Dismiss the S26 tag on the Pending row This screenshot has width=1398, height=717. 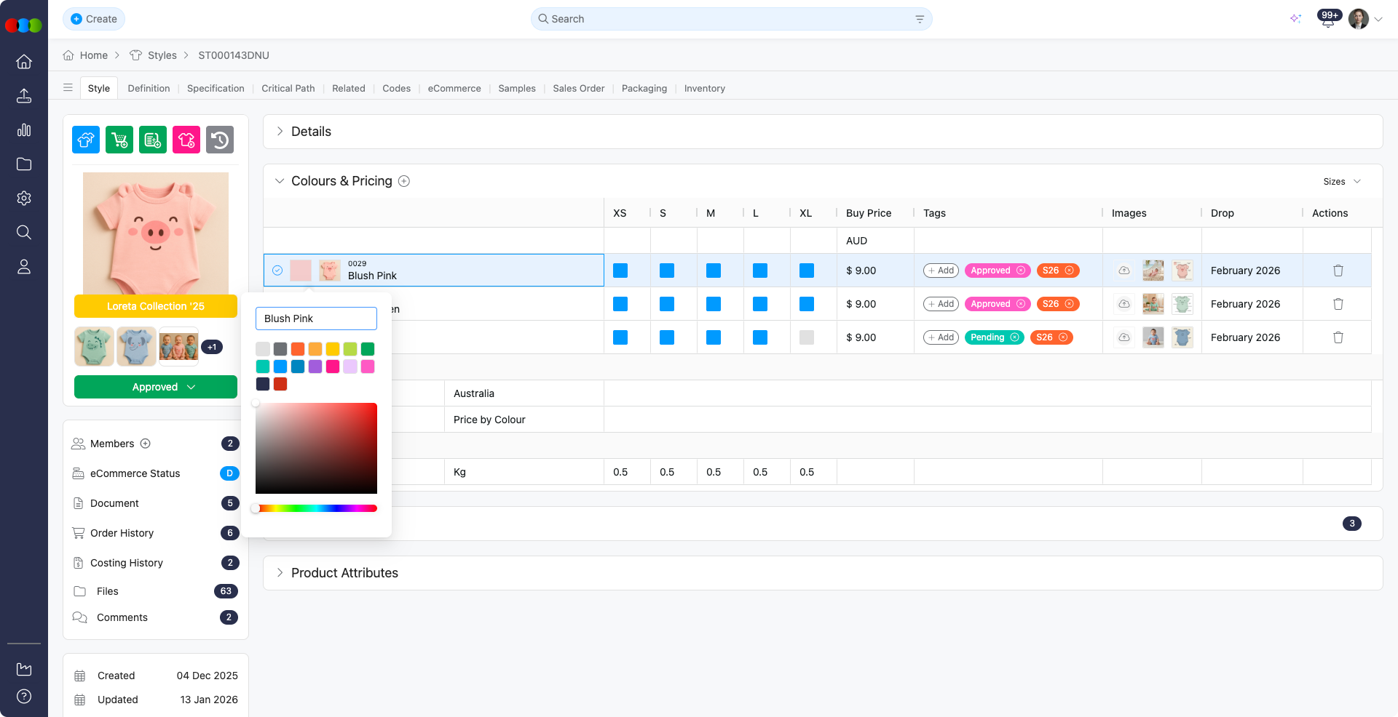(1064, 337)
